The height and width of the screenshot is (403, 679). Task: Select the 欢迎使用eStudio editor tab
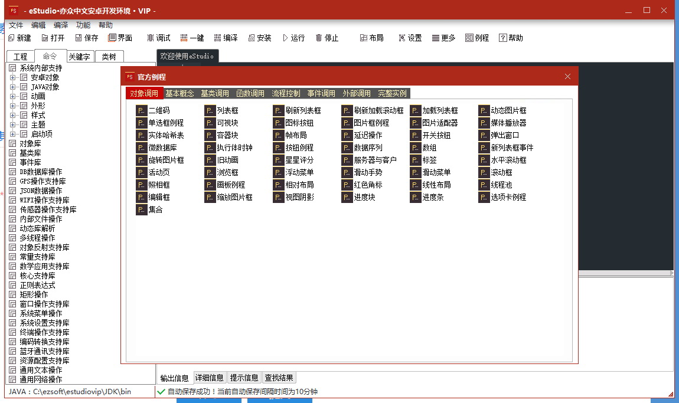coord(188,56)
